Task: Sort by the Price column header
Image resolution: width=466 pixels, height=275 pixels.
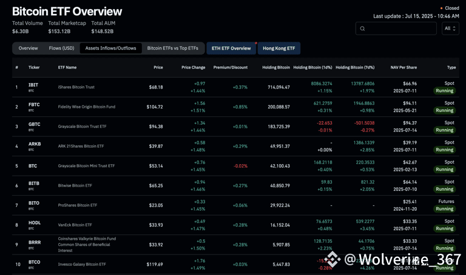Action: click(158, 67)
